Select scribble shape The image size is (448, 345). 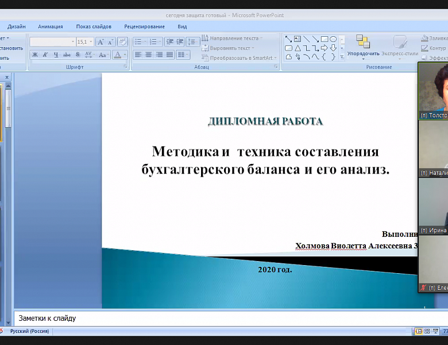[x=298, y=57]
